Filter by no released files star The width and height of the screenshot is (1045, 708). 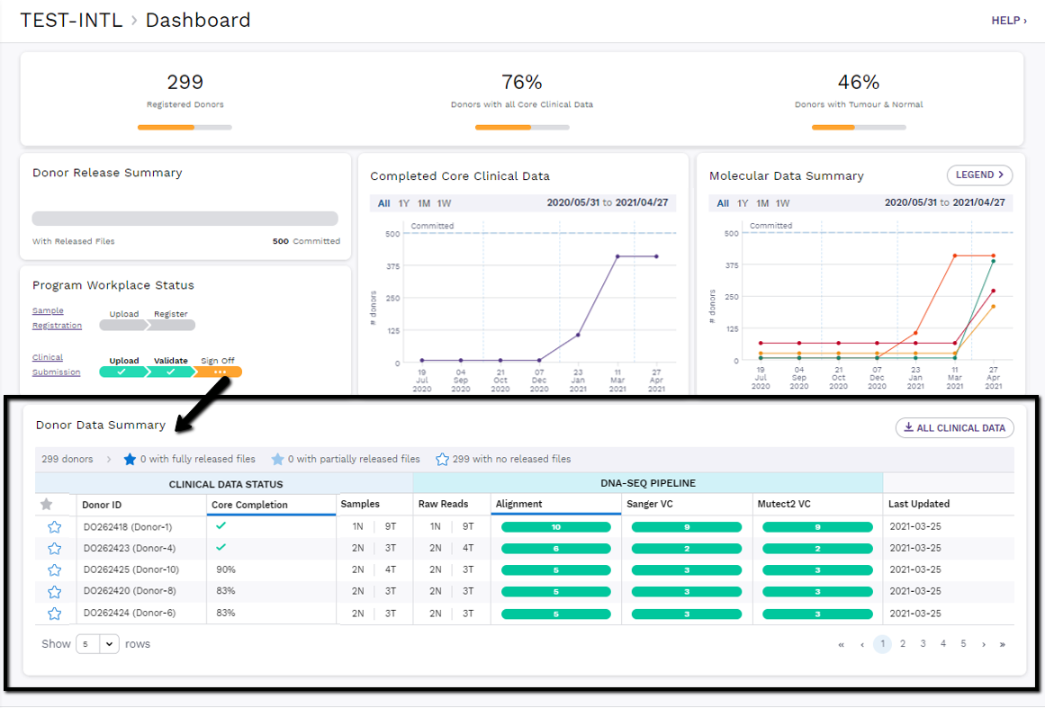click(442, 459)
